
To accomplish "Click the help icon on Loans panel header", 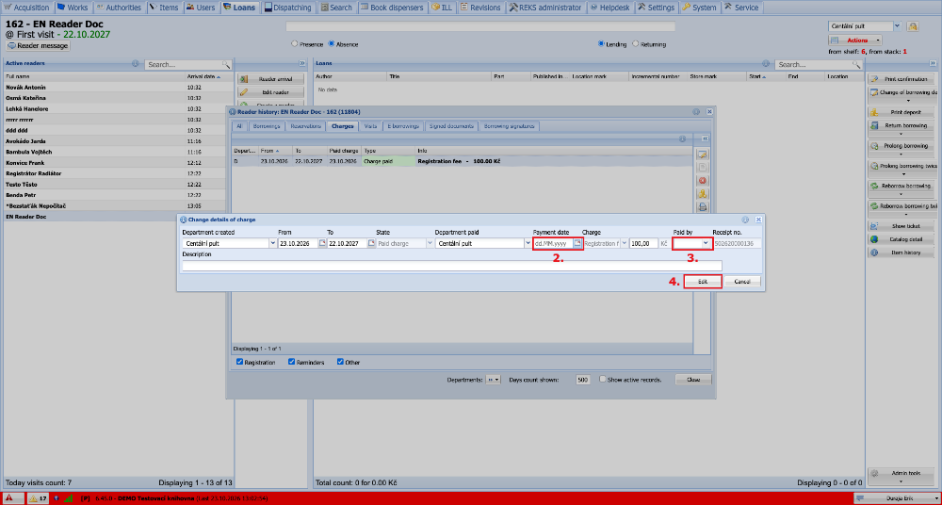I will tap(766, 63).
